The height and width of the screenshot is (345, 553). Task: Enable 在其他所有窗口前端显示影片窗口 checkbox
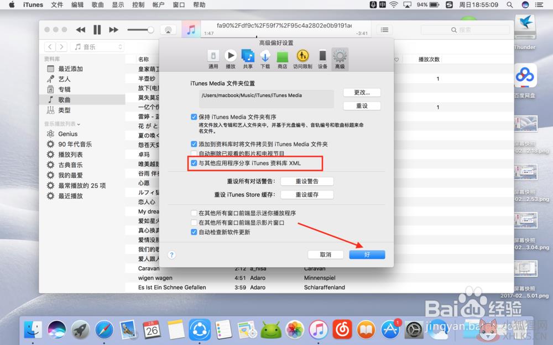[194, 222]
